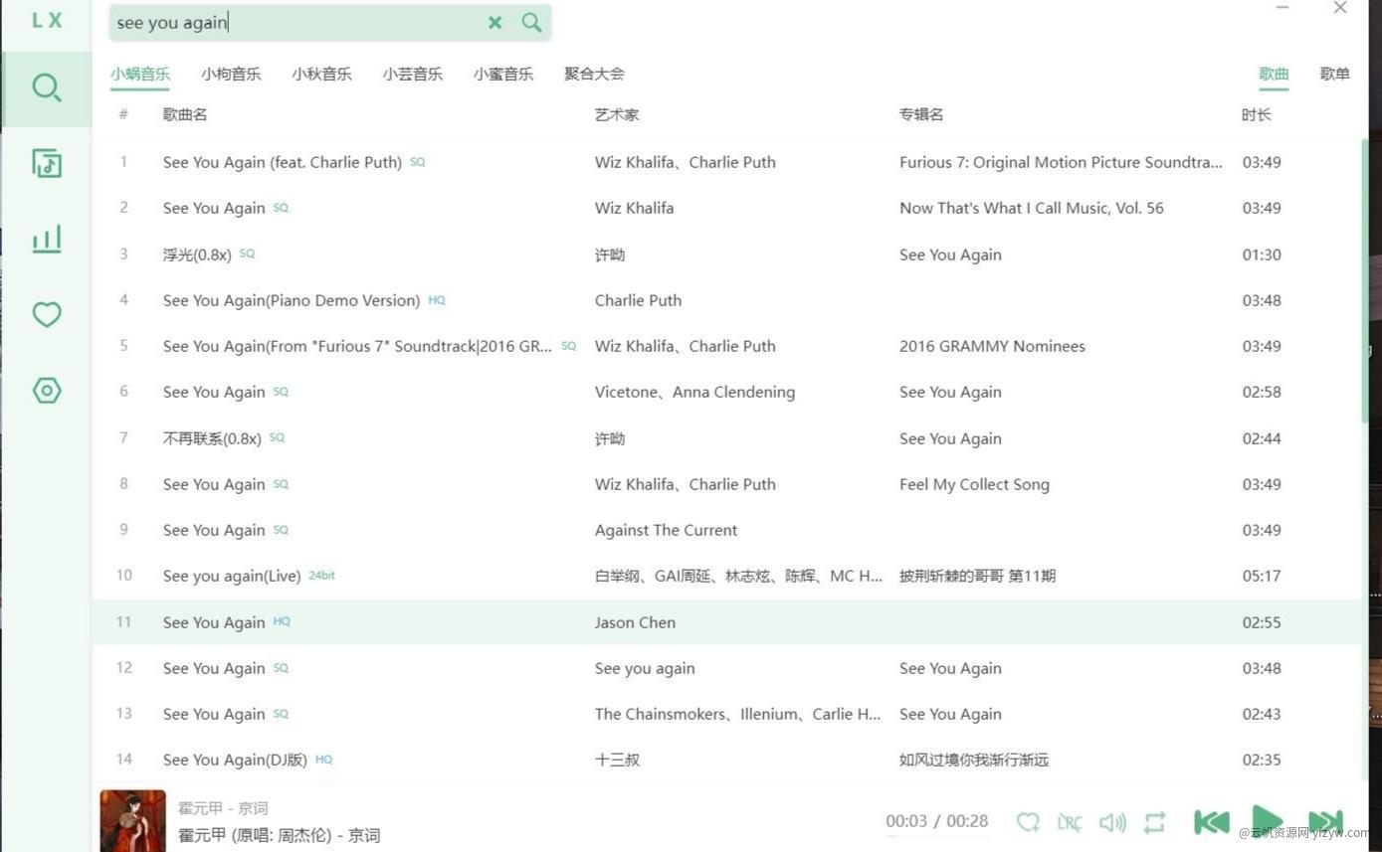The height and width of the screenshot is (852, 1382).
Task: Add the current track to favorites in player bar
Action: pyautogui.click(x=1028, y=822)
